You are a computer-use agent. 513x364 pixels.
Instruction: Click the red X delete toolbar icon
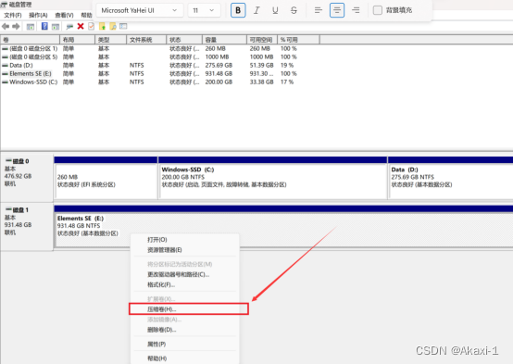coord(81,26)
